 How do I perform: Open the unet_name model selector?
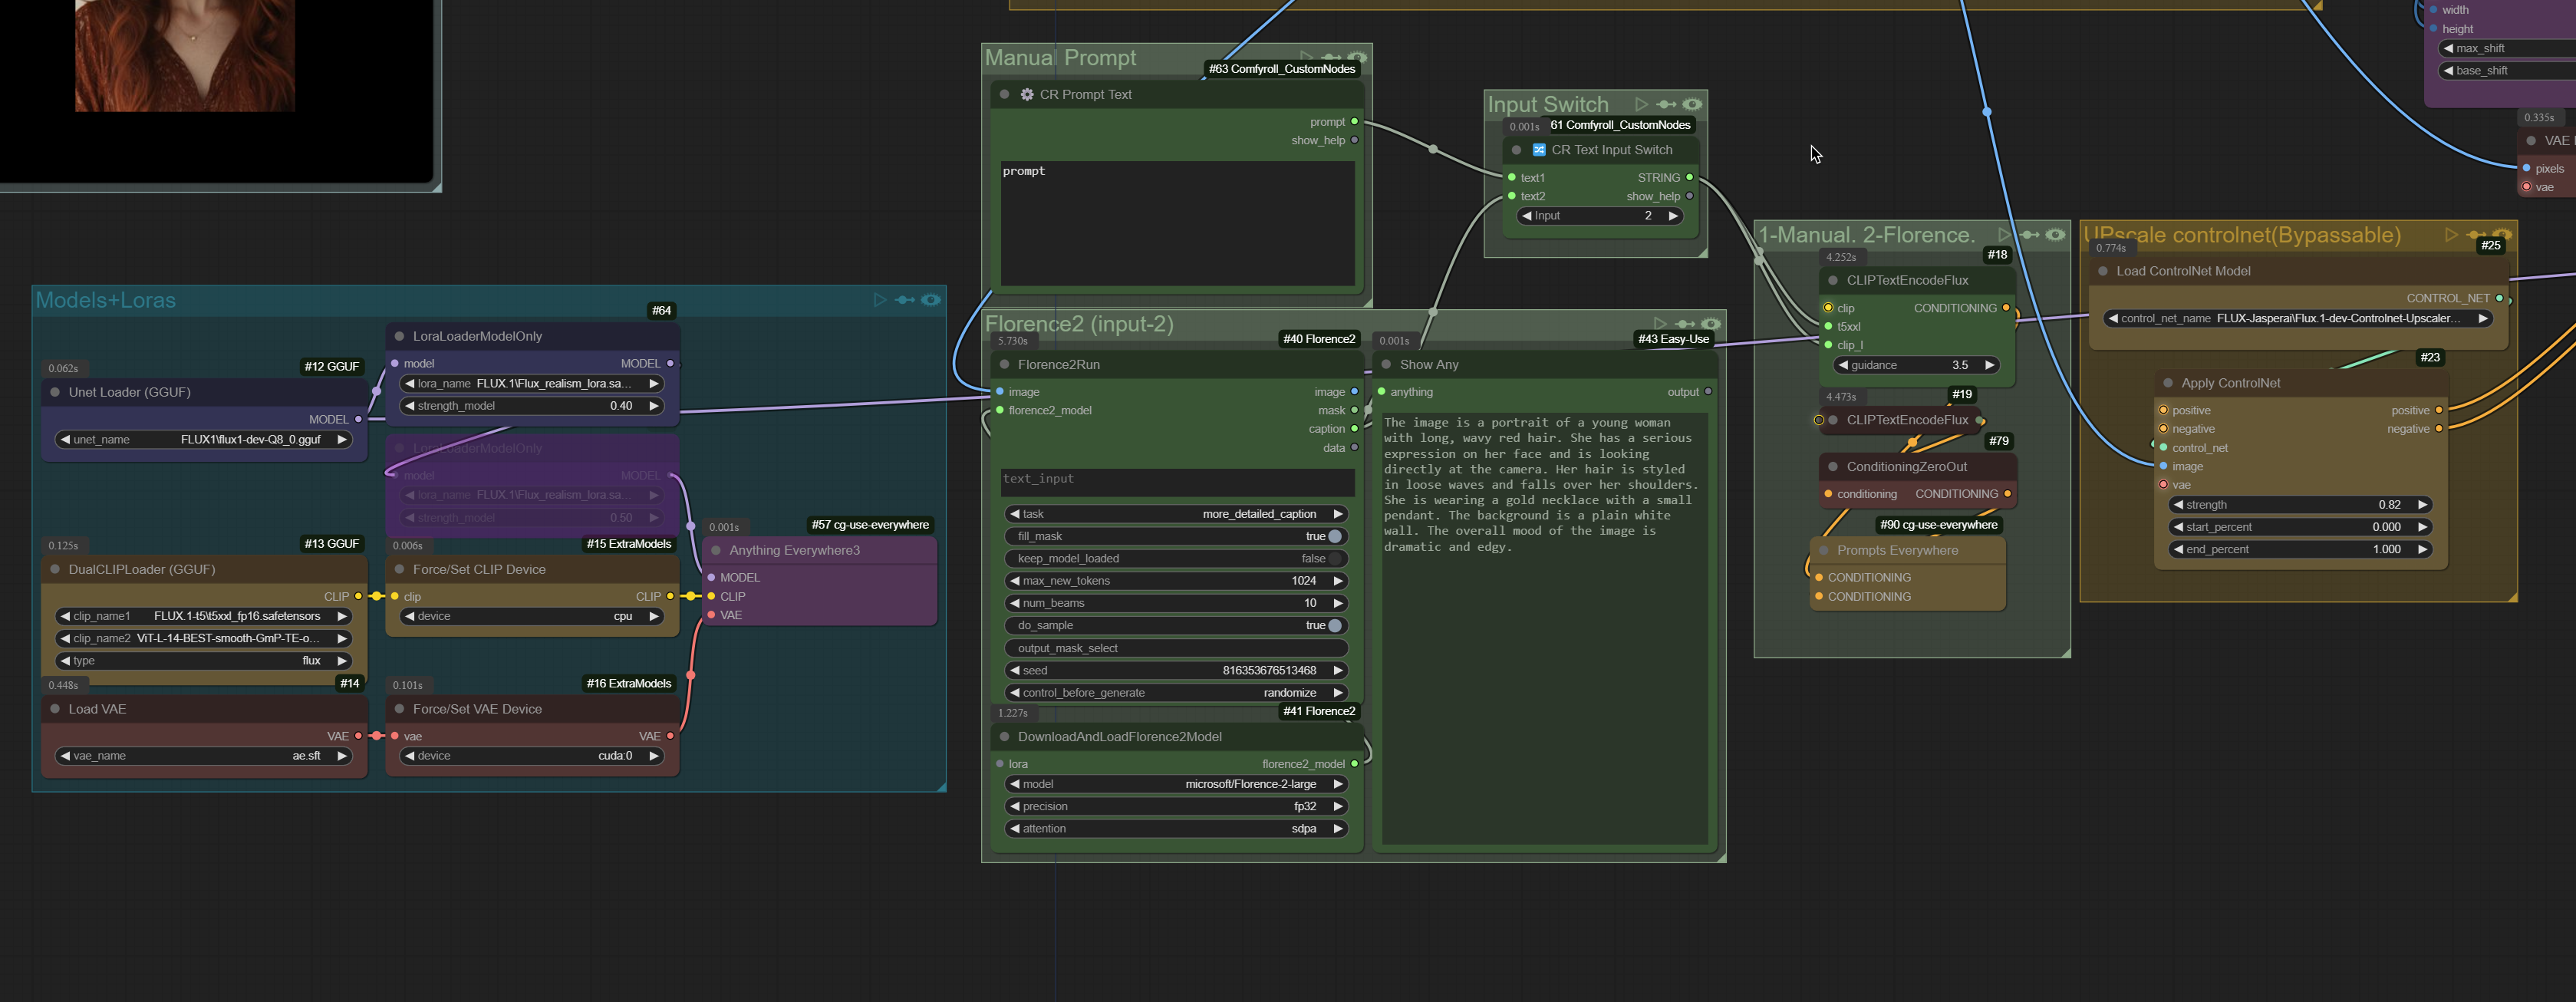pos(203,439)
